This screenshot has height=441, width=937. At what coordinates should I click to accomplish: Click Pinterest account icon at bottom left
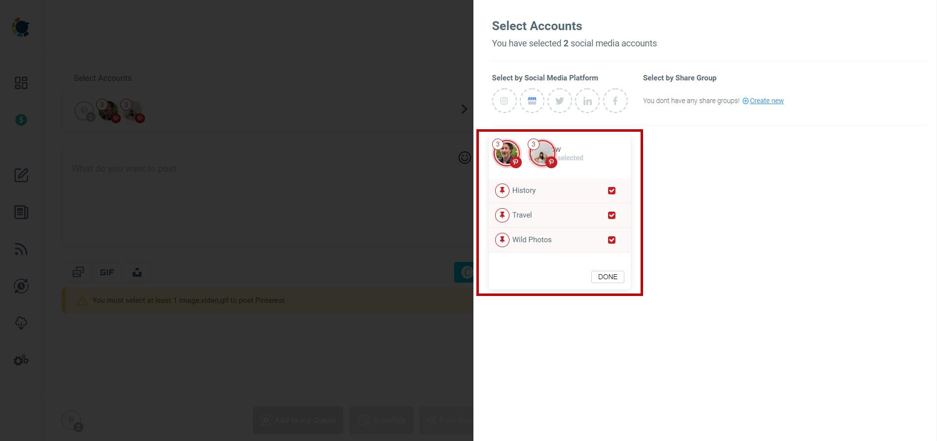click(x=72, y=421)
